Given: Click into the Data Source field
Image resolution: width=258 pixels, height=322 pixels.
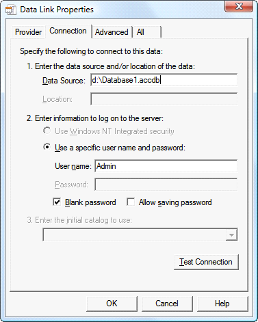Looking at the screenshot, I should pyautogui.click(x=164, y=80).
